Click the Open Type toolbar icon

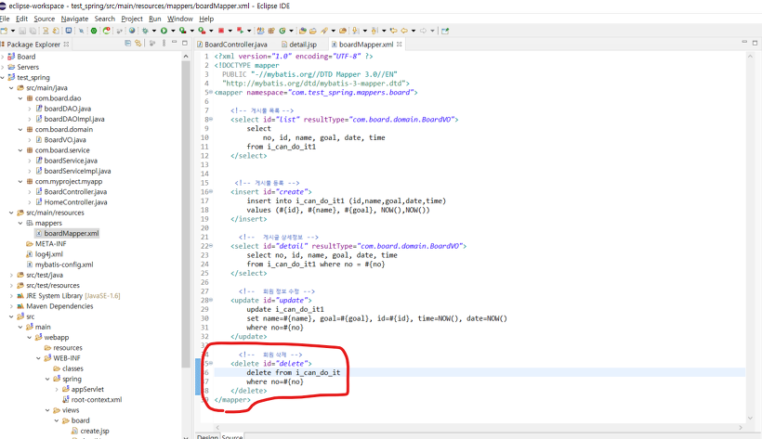tap(302, 31)
